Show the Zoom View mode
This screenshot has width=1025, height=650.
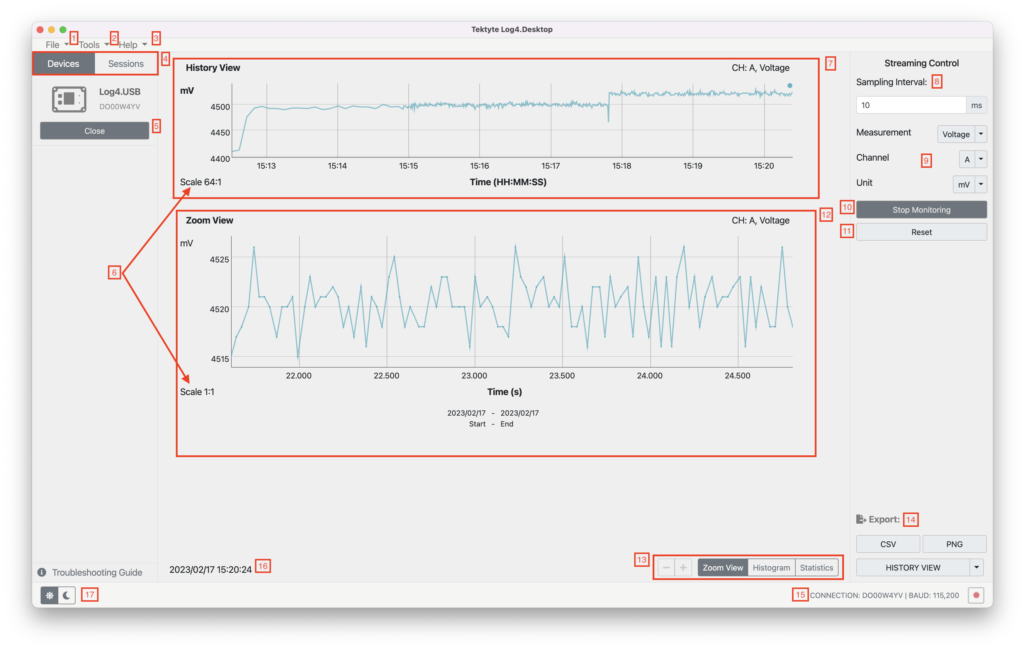click(x=722, y=567)
